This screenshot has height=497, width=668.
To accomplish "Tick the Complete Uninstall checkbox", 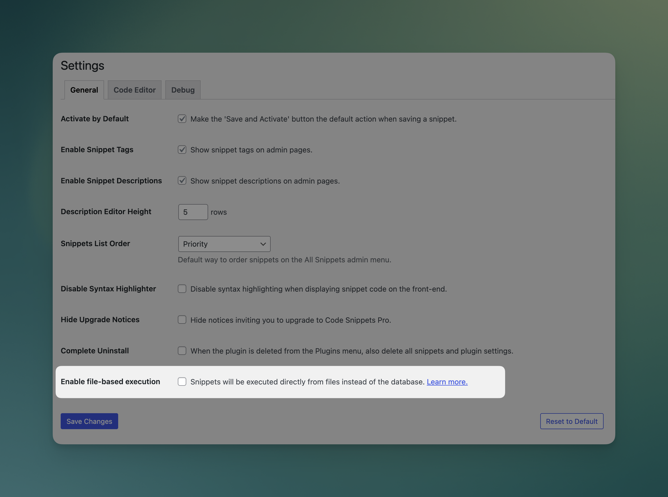I will (182, 351).
